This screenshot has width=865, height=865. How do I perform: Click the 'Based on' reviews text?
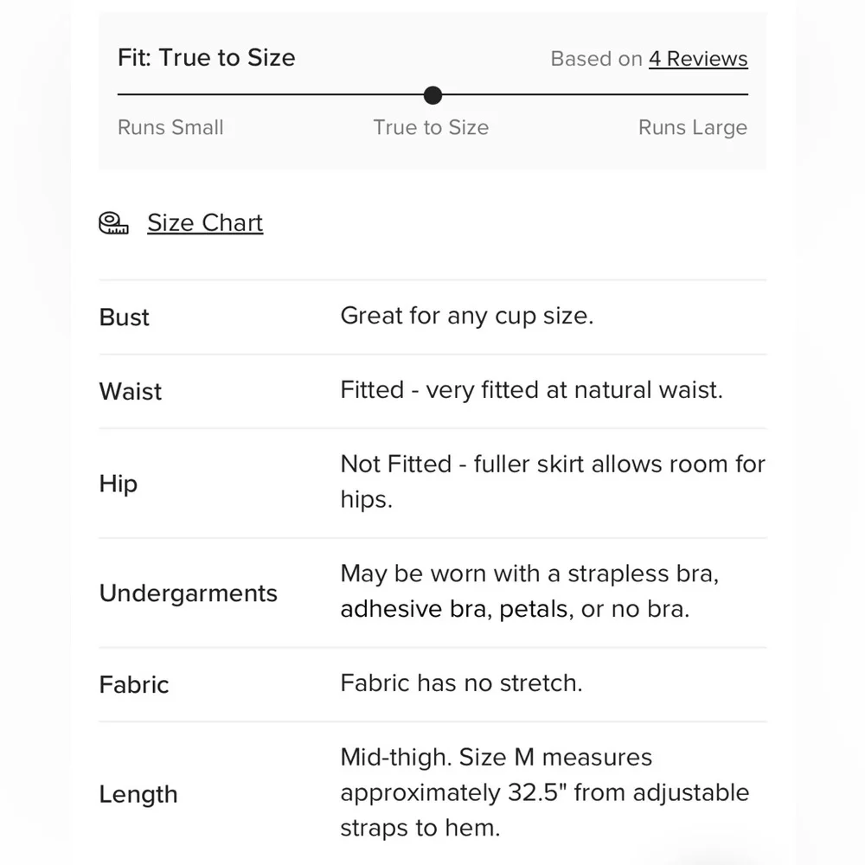[597, 59]
